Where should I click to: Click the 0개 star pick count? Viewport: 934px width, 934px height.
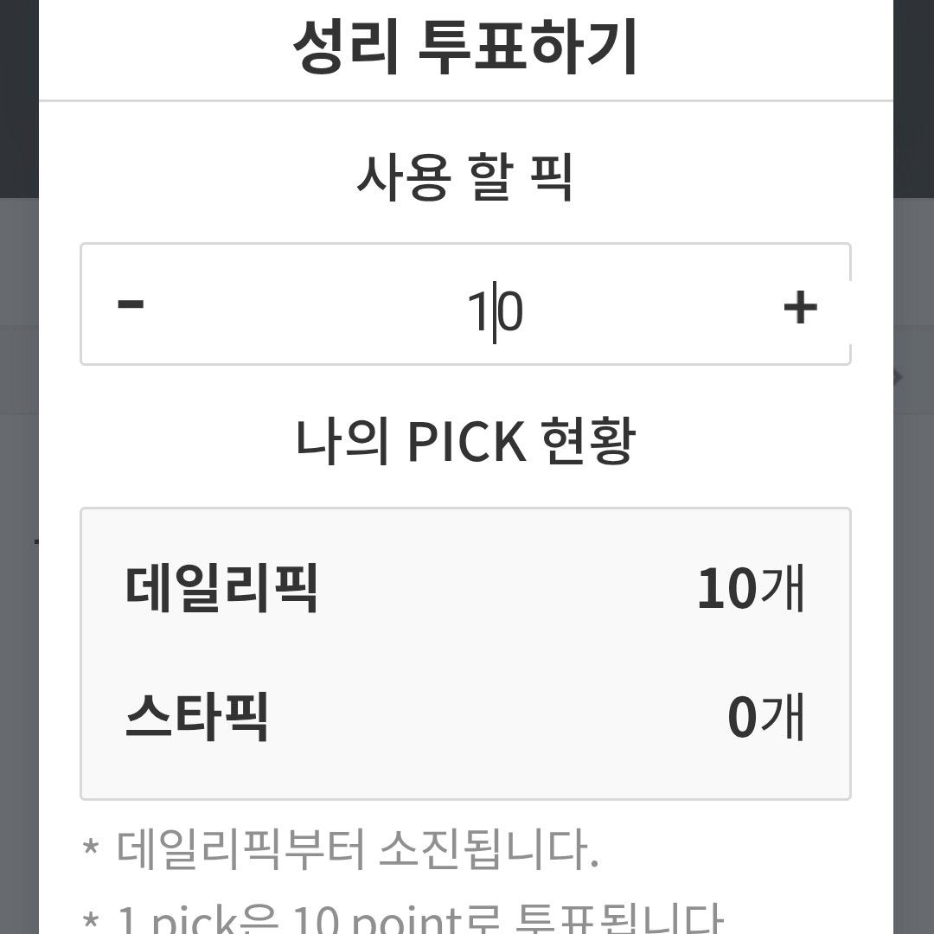(765, 718)
